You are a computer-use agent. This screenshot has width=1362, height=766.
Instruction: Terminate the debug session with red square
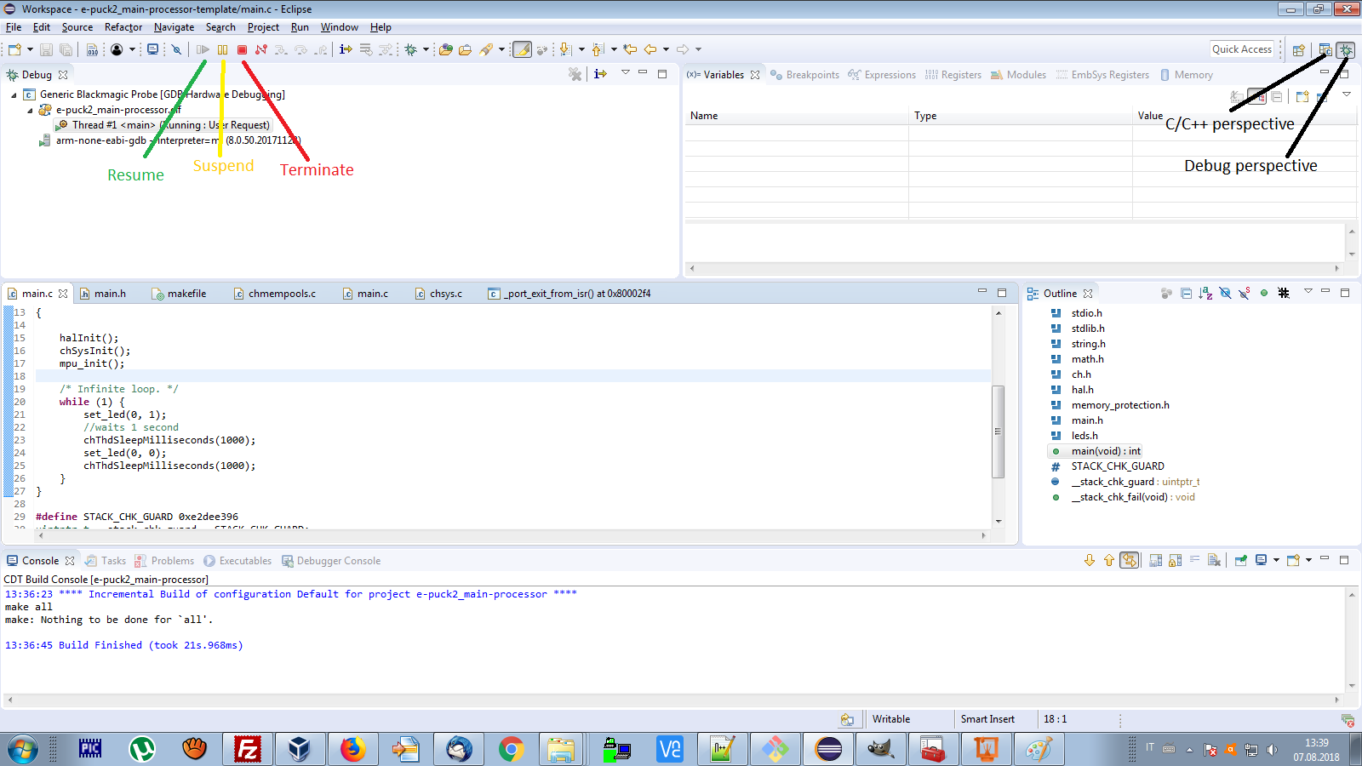242,49
